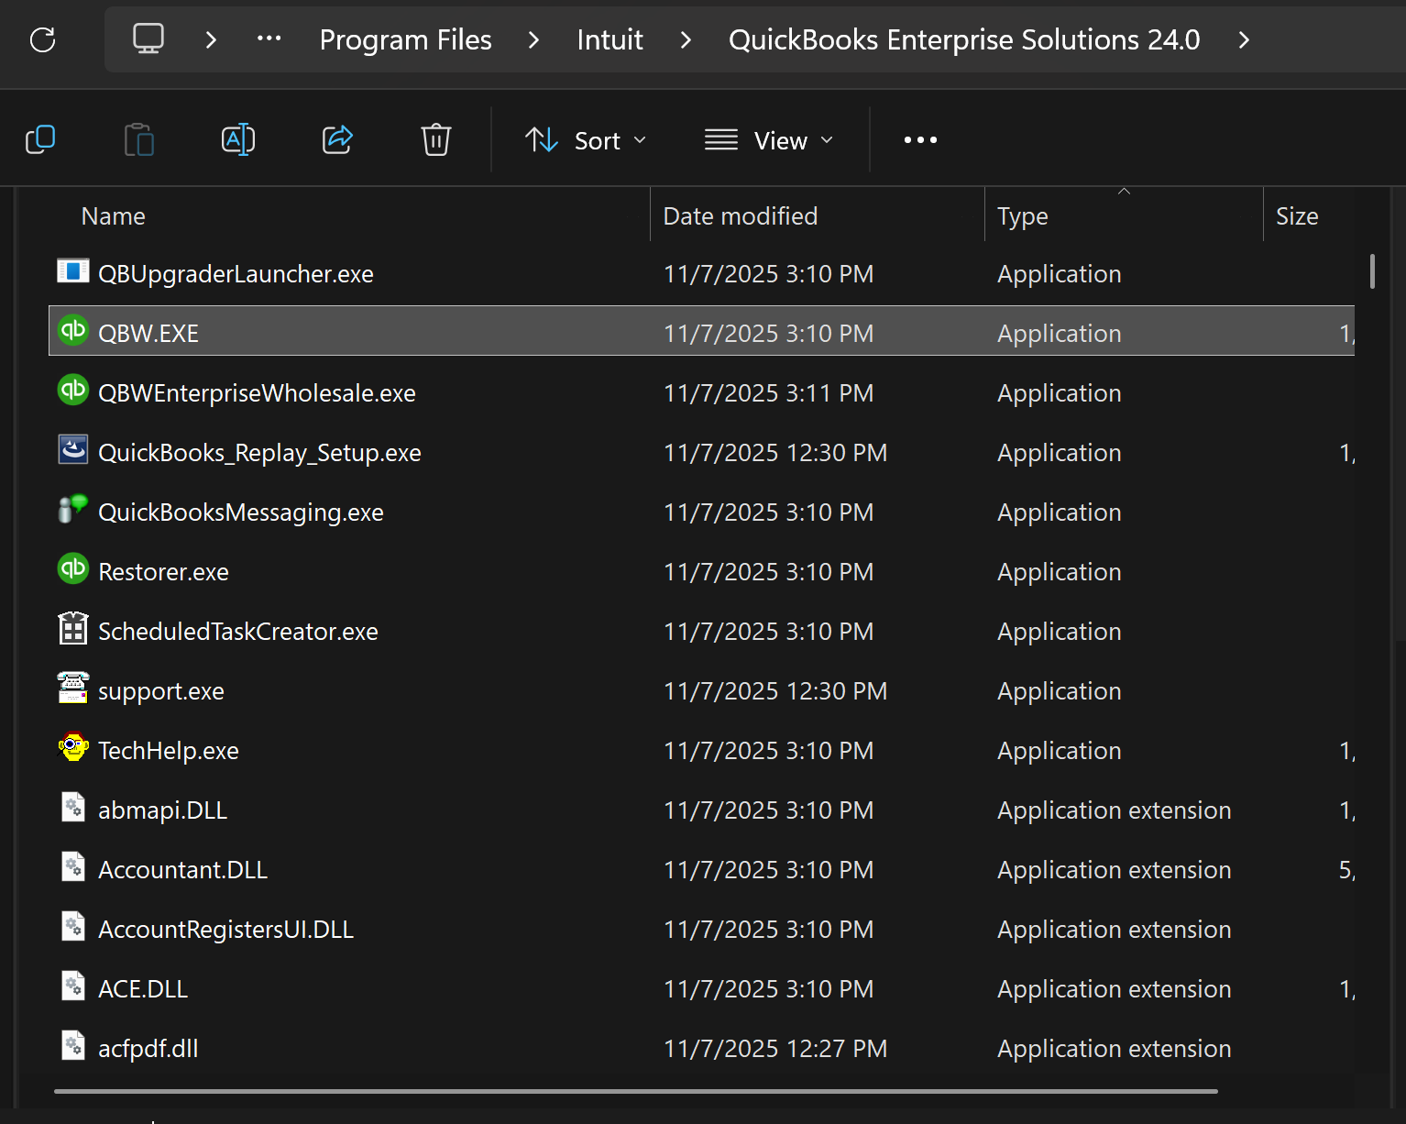Select abmapi.DLL file icon
The image size is (1406, 1124).
pyautogui.click(x=73, y=807)
